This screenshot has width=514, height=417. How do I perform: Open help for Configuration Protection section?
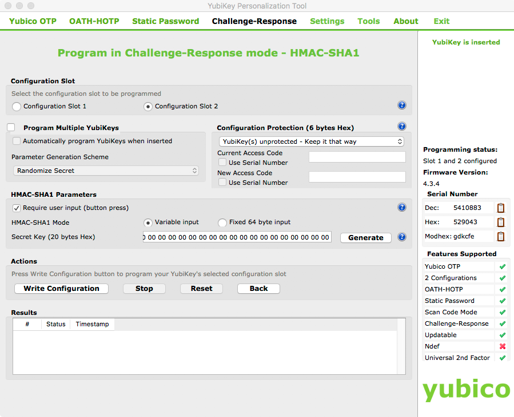point(401,126)
